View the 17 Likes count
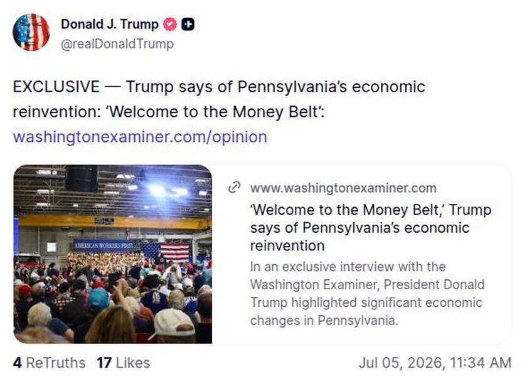527x384 pixels. [x=124, y=363]
